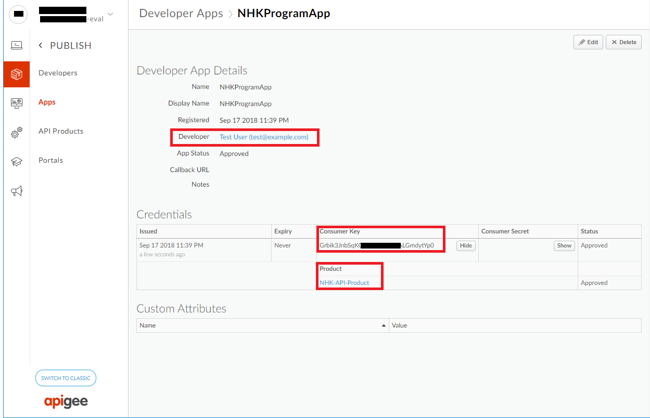
Task: Open API Products from the sidebar menu
Action: [x=60, y=131]
